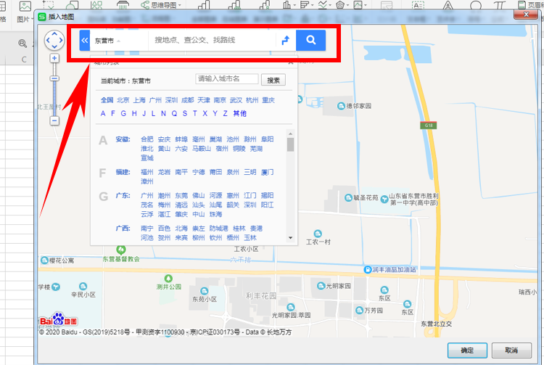Viewport: 544px width, 365px height.
Task: Jump to letter A index
Action: point(103,113)
